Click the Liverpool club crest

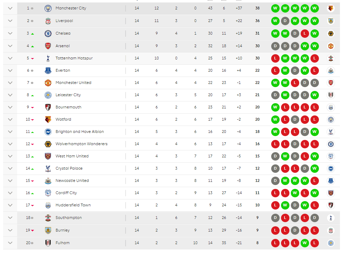(x=48, y=21)
